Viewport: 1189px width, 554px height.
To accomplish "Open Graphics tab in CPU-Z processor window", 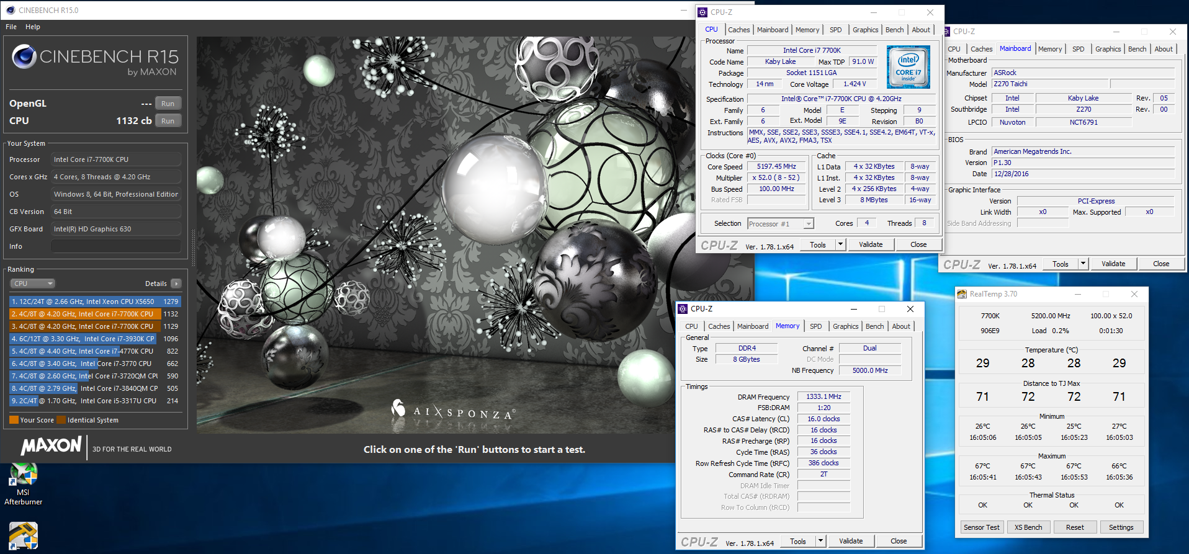I will pyautogui.click(x=865, y=30).
